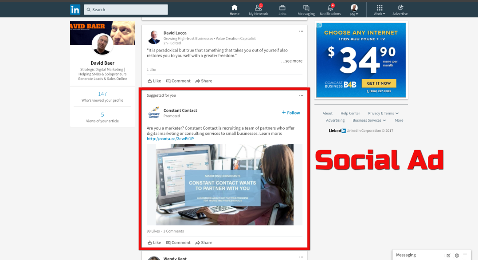
Task: Click GET IT NOW in Comcast ad
Action: click(379, 83)
